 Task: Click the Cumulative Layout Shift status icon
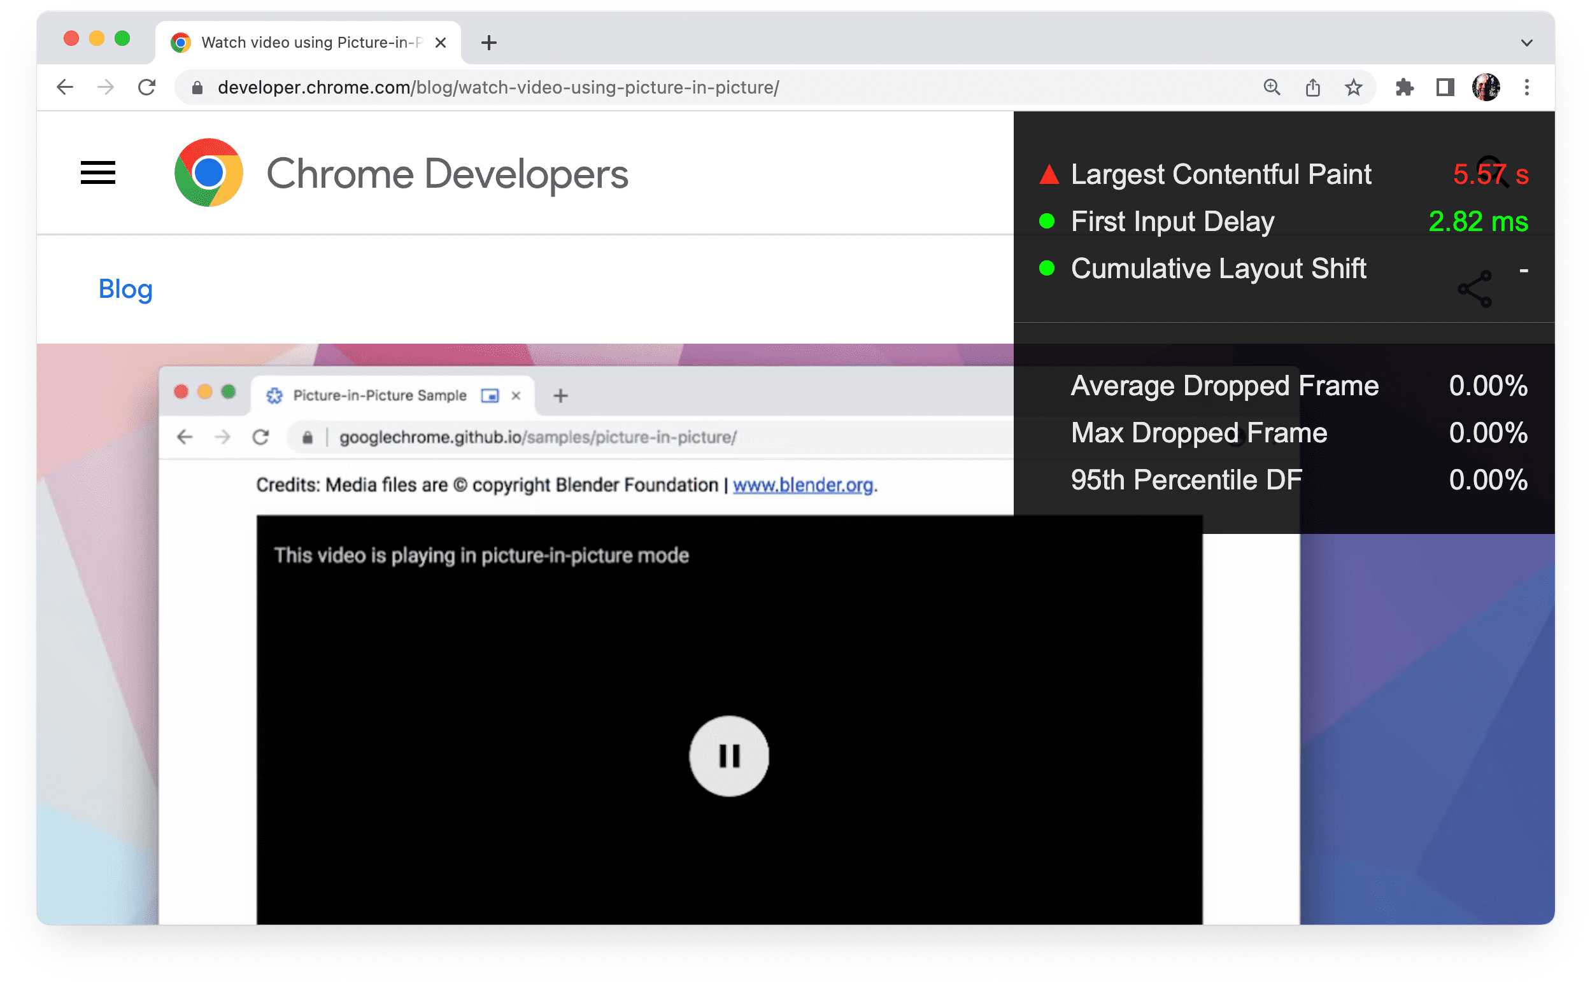pos(1045,268)
